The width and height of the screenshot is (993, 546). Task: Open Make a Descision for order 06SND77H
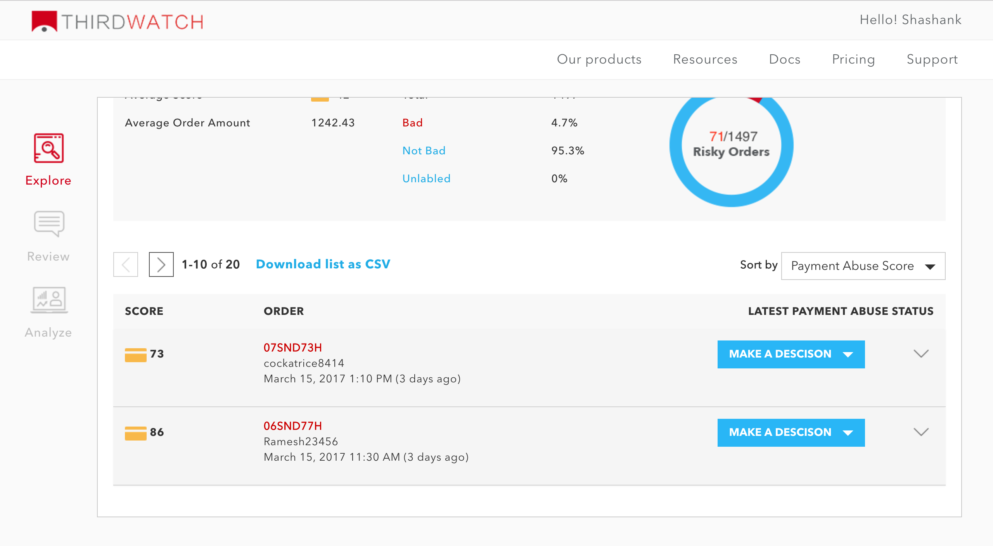791,433
